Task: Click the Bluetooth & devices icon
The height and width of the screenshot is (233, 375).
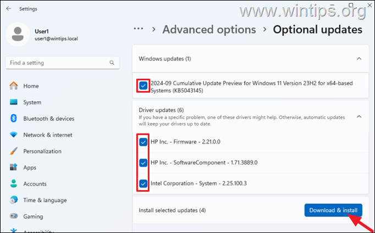Action: 13,119
